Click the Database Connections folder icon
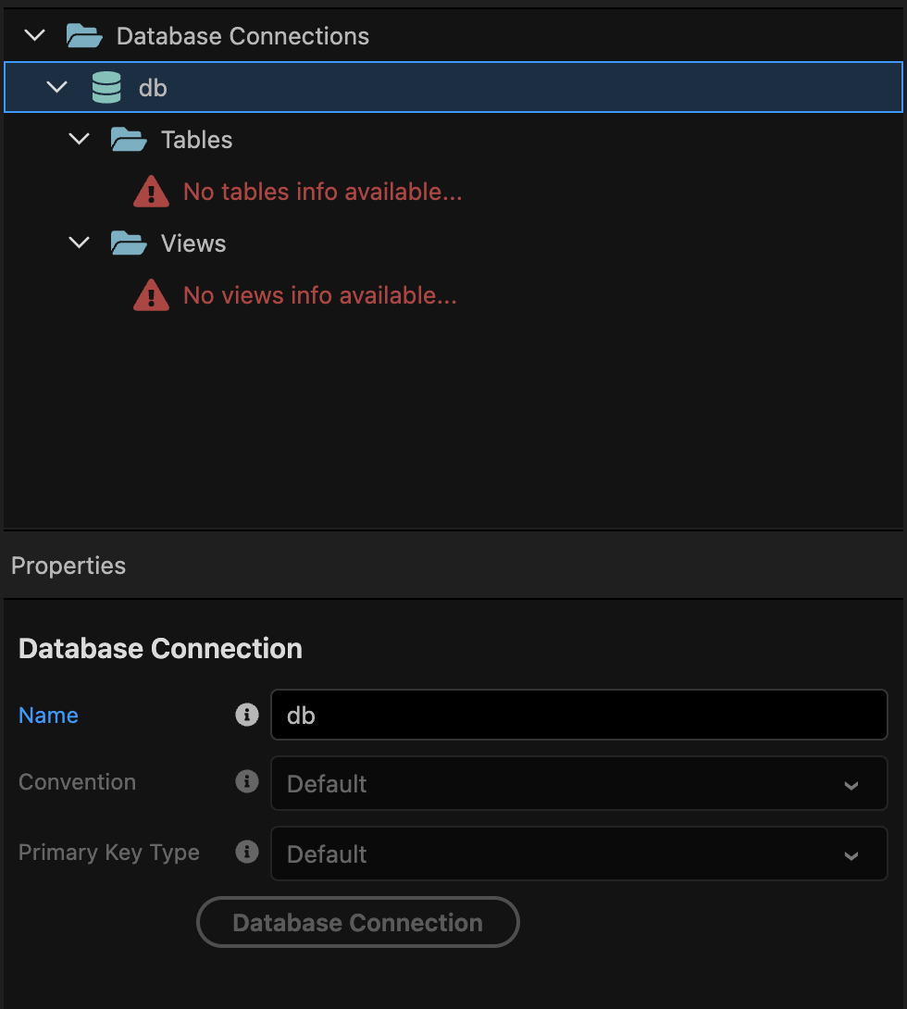The height and width of the screenshot is (1009, 907). click(84, 36)
